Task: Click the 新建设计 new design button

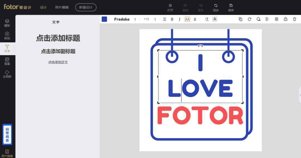Action: 86,7
